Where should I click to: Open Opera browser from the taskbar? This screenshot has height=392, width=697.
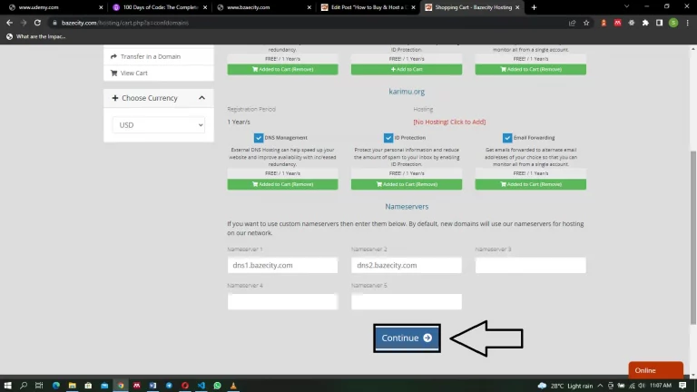pyautogui.click(x=185, y=386)
